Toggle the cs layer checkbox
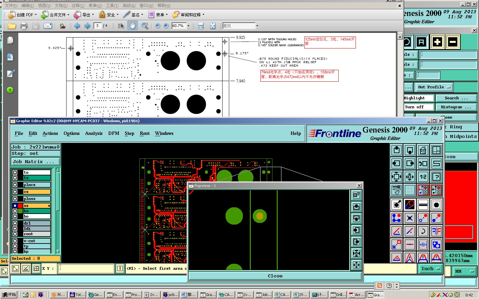The width and height of the screenshot is (479, 299). pyautogui.click(x=15, y=192)
